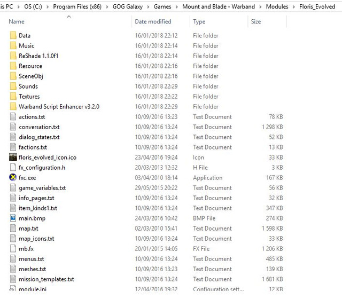
Task: Click the Floris_Evolved breadcrumb segment
Action: click(x=317, y=7)
